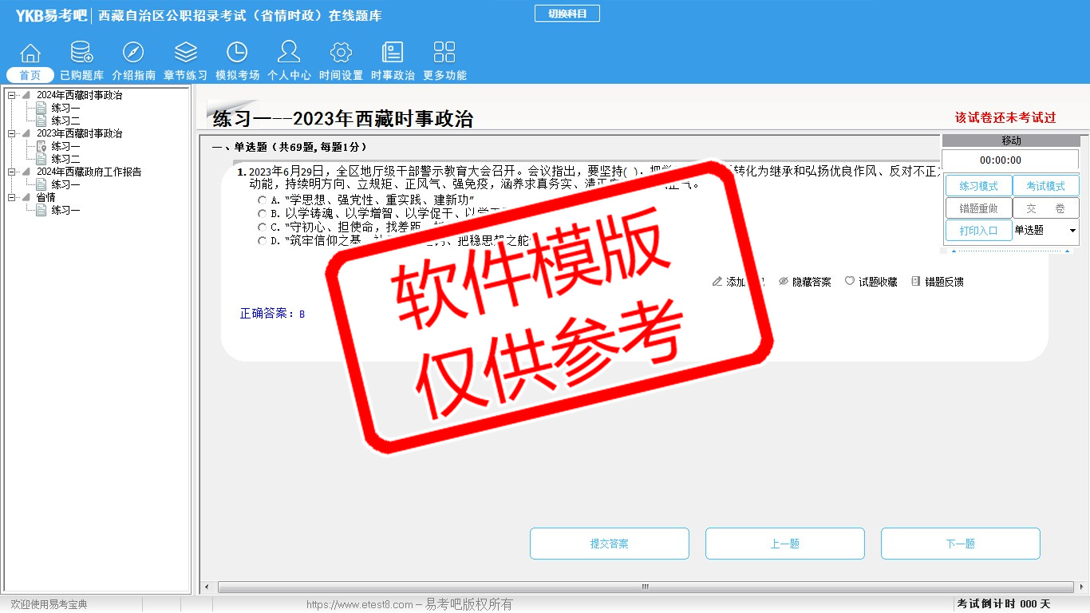The height and width of the screenshot is (613, 1090).
Task: Click the 切换科目 button
Action: coord(567,14)
